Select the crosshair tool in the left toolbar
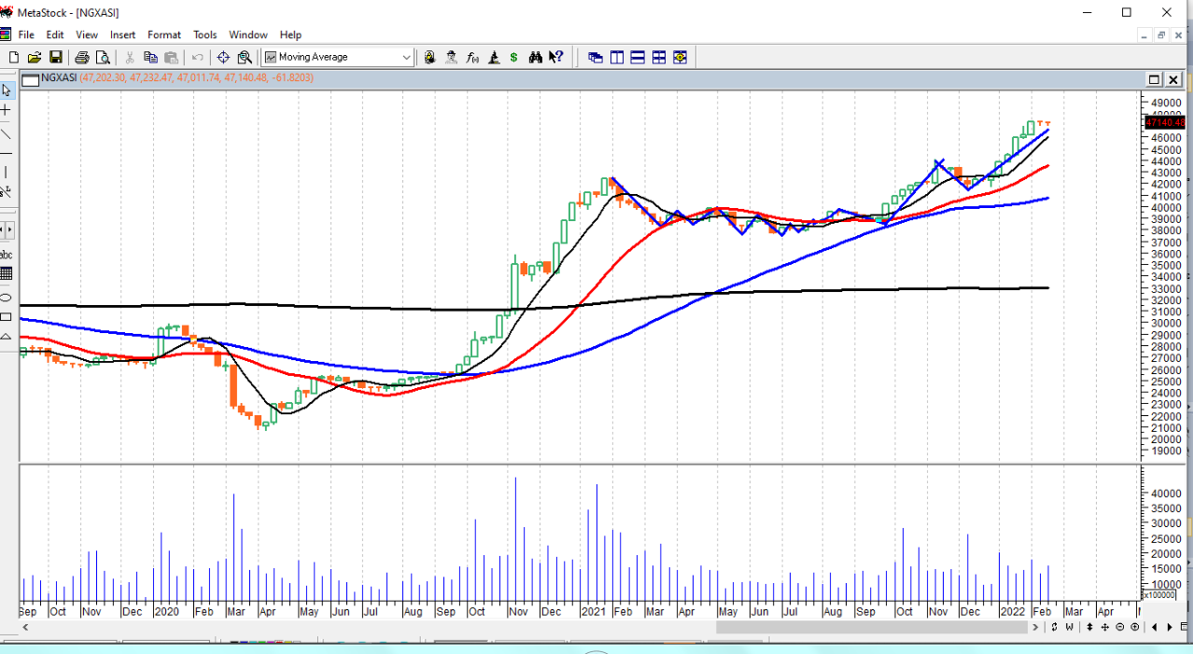Image resolution: width=1193 pixels, height=654 pixels. click(6, 111)
